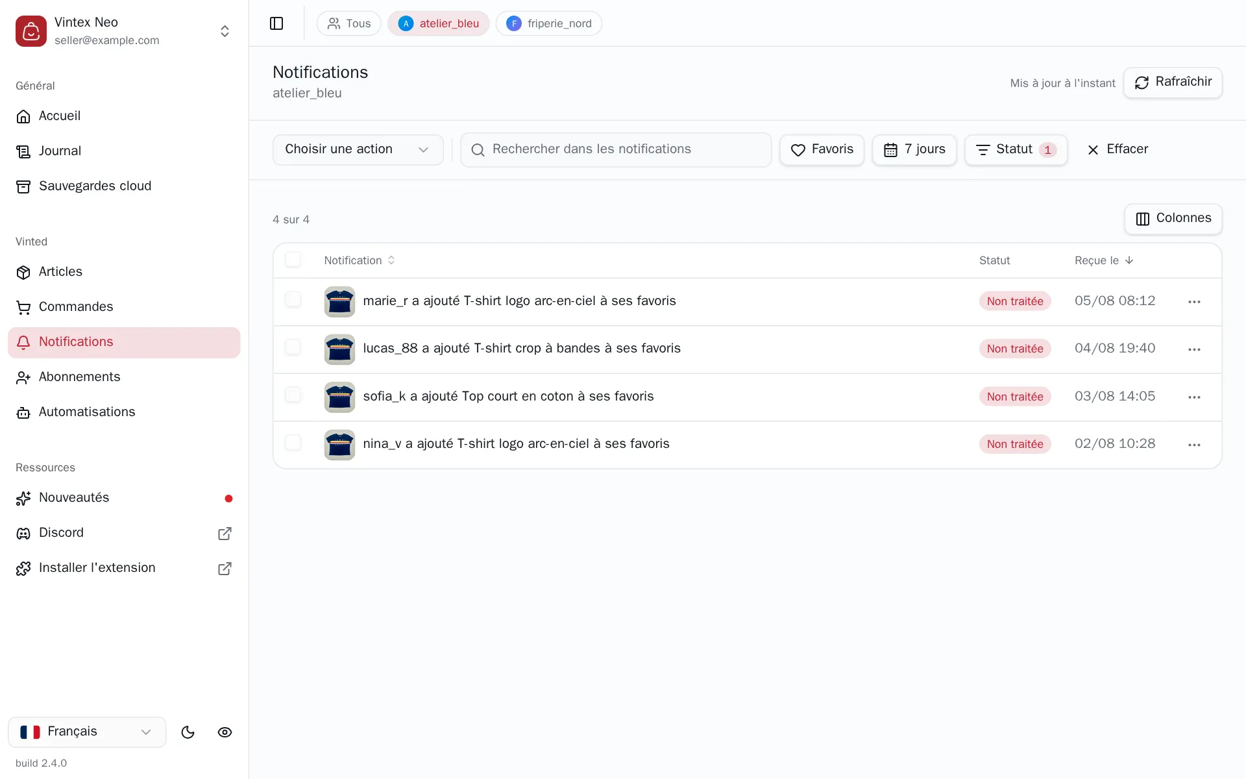Open the more-actions menu for lucas_88 notification

(1194, 349)
